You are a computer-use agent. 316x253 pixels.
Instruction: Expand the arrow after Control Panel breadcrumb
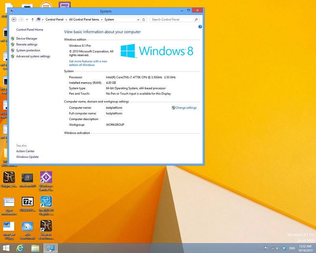(66, 20)
